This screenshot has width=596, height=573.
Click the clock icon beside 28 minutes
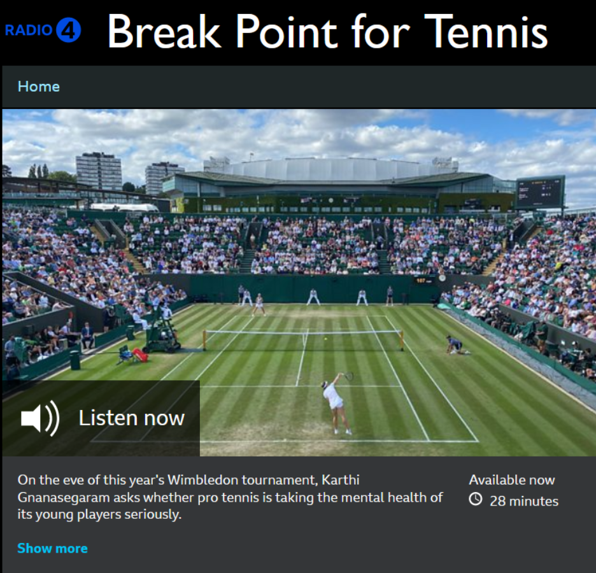tap(475, 499)
